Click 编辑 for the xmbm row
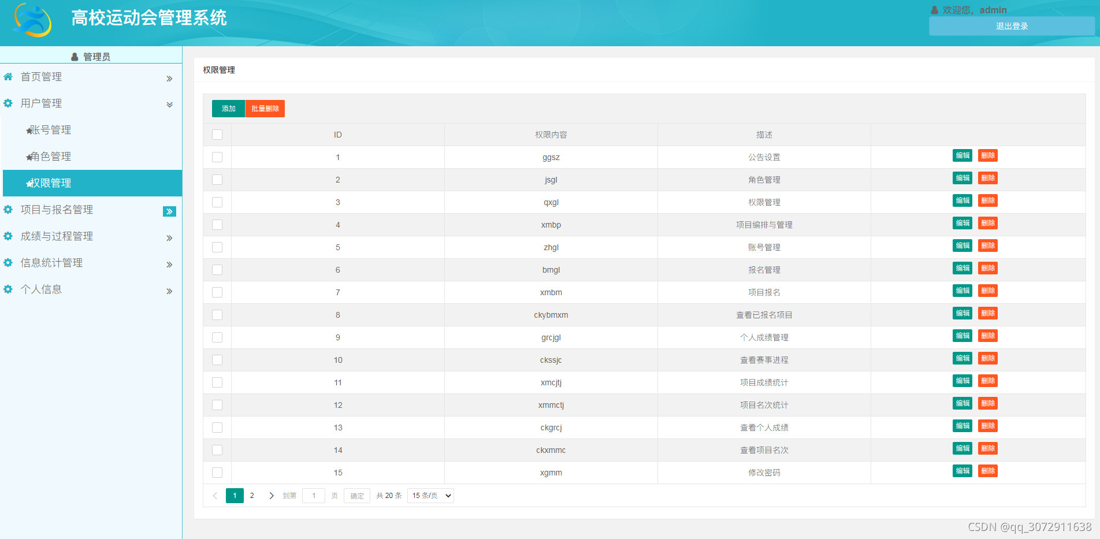The image size is (1100, 539). tap(962, 291)
